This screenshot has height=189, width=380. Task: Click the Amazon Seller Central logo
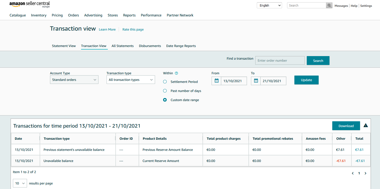(x=30, y=5)
